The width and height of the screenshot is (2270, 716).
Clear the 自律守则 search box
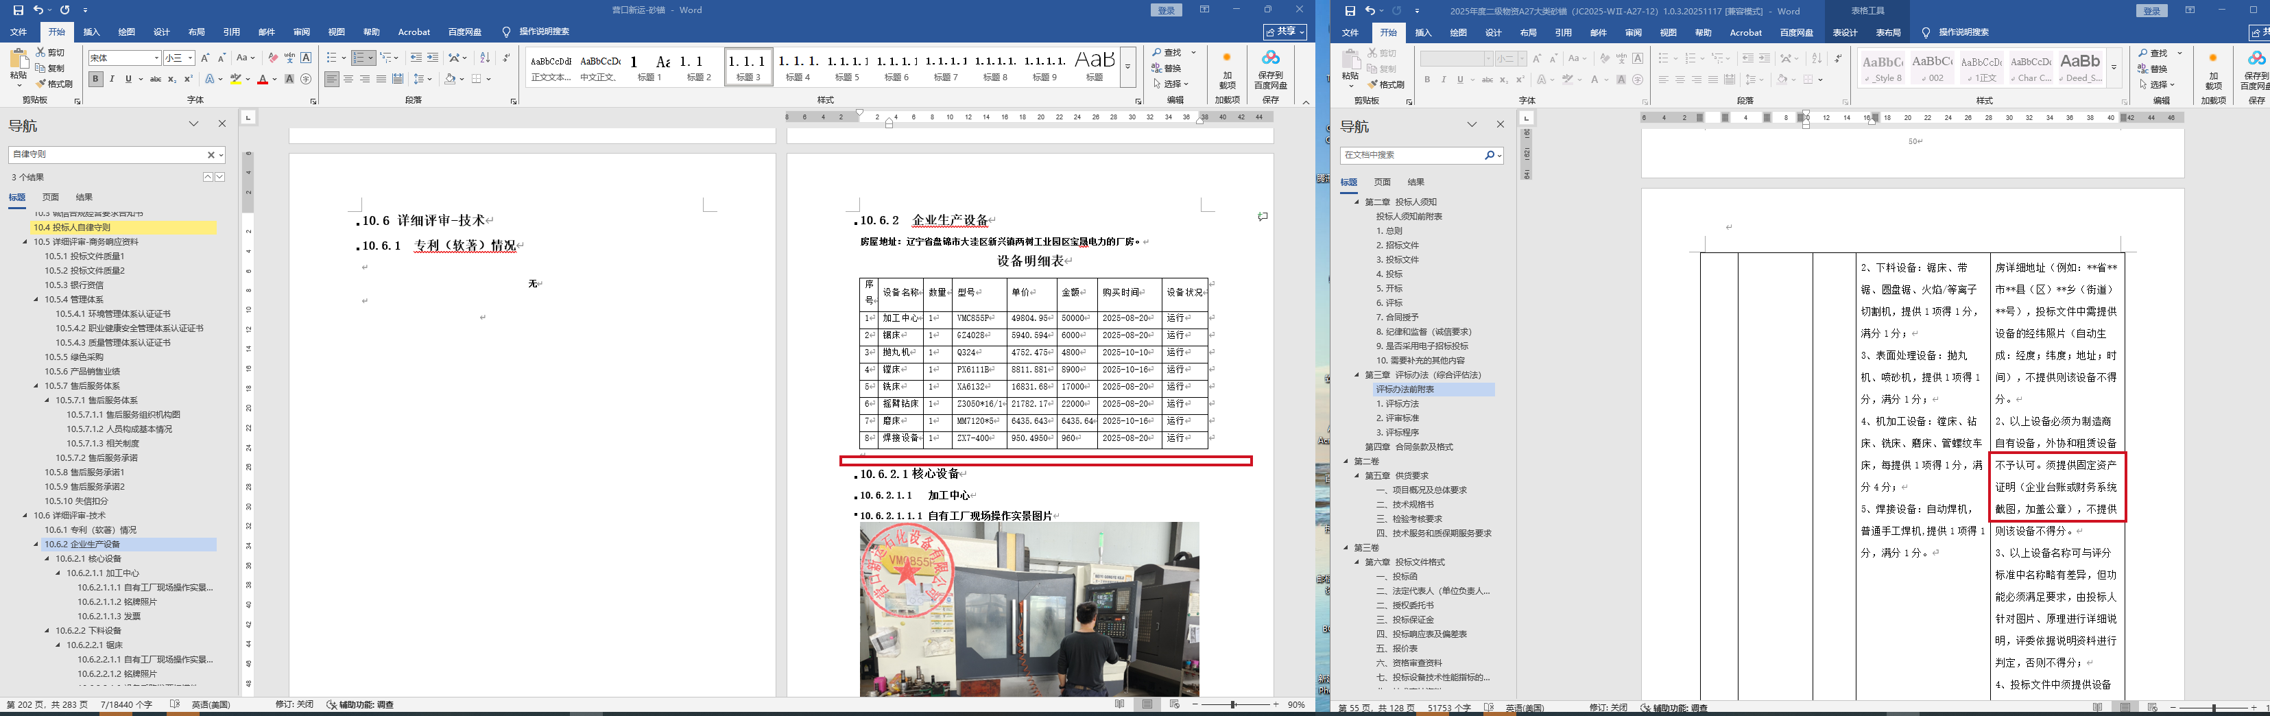(211, 154)
